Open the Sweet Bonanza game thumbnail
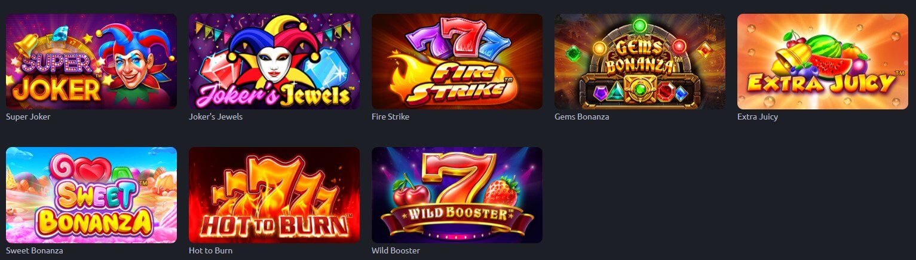The width and height of the screenshot is (916, 260). click(91, 195)
